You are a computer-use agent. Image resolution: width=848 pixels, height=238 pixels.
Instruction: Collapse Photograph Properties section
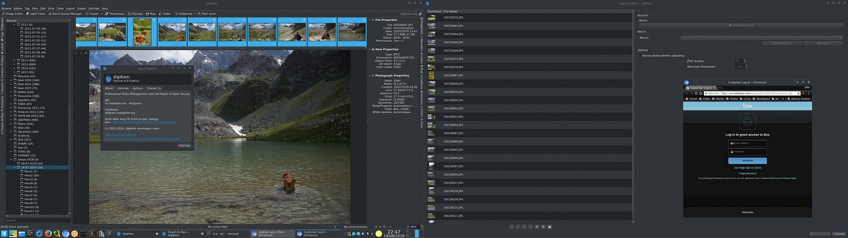(x=371, y=76)
